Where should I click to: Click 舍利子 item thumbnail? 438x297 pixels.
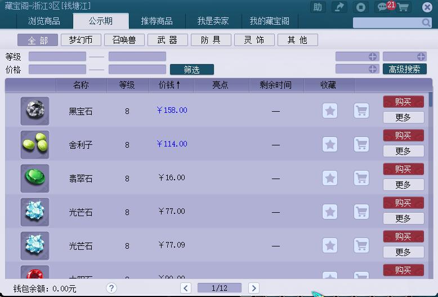(35, 145)
